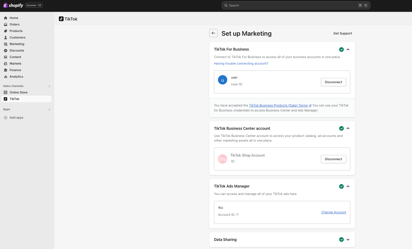The width and height of the screenshot is (412, 249).
Task: Click the Marketing target icon
Action: pos(6,44)
